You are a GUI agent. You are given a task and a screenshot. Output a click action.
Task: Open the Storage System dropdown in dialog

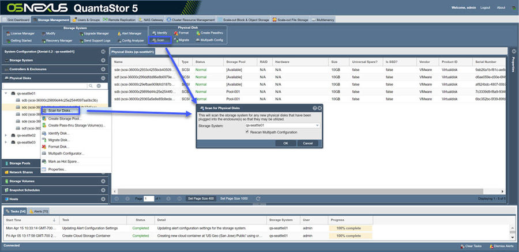[317, 125]
